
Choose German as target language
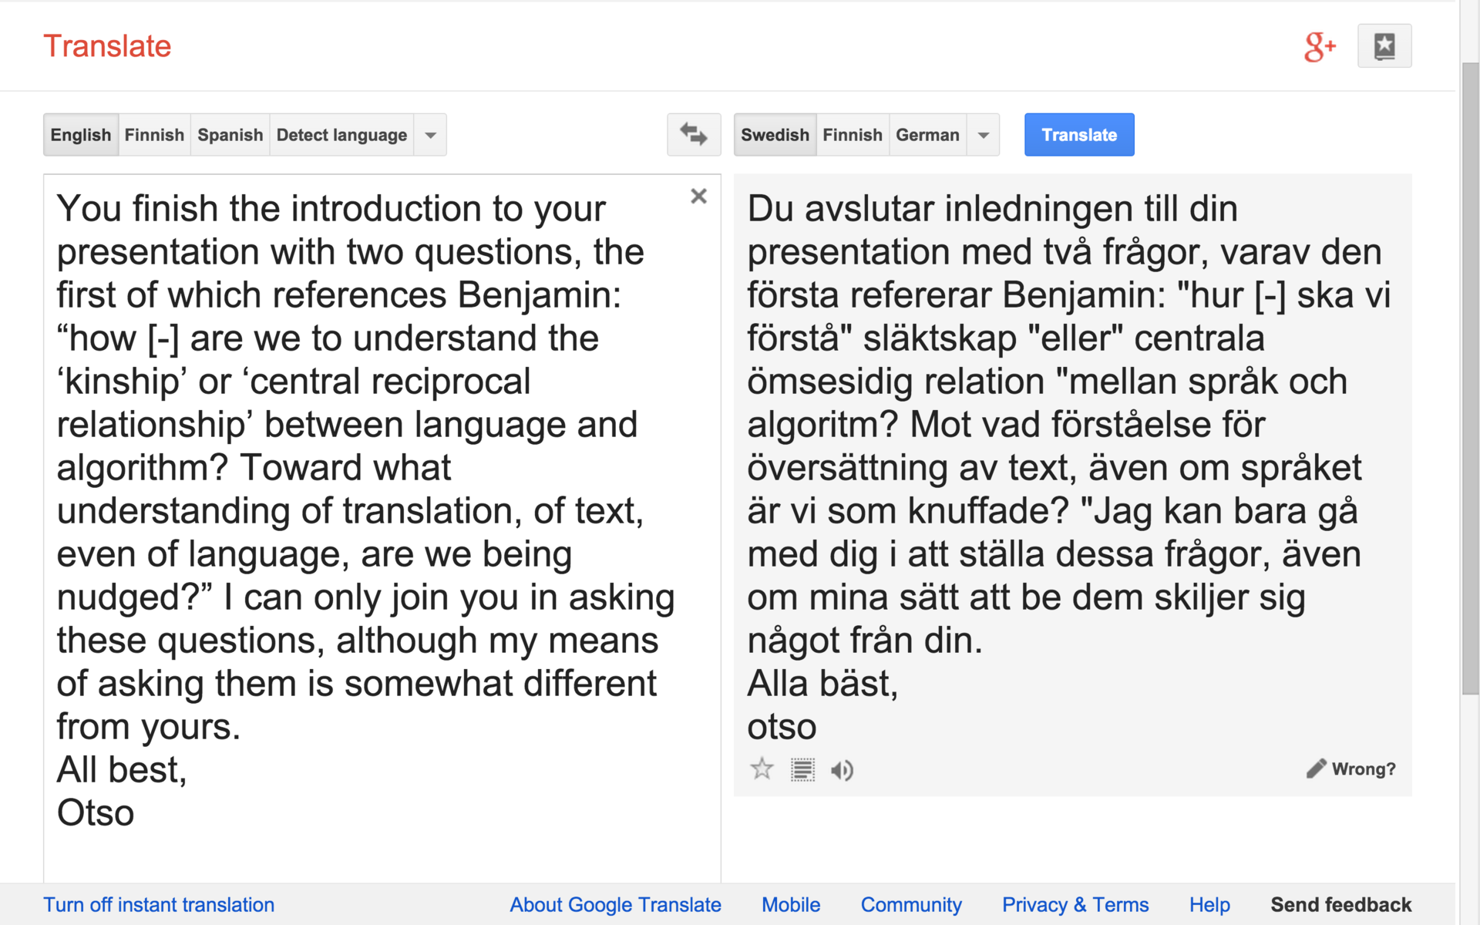(x=927, y=135)
